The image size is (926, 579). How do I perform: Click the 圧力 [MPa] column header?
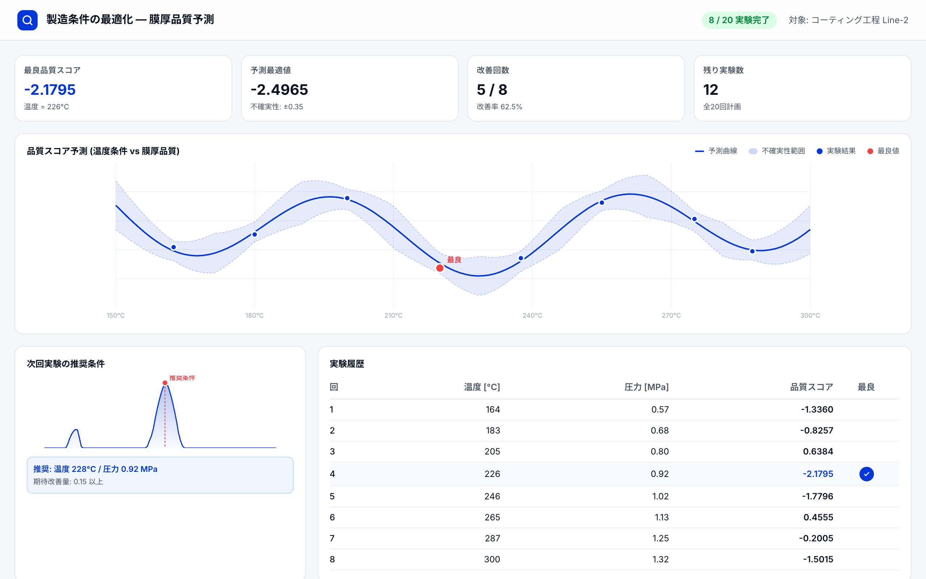(x=646, y=387)
